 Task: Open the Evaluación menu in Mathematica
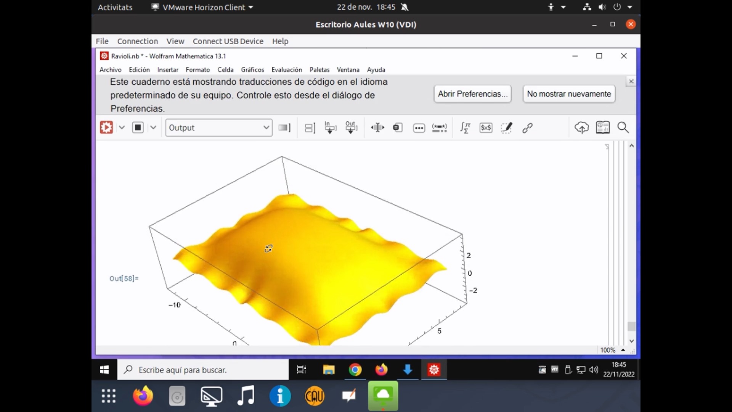coord(287,69)
